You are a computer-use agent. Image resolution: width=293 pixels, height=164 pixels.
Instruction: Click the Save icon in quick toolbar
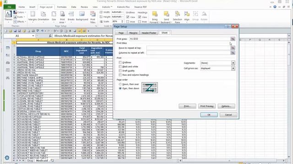tap(15, 31)
